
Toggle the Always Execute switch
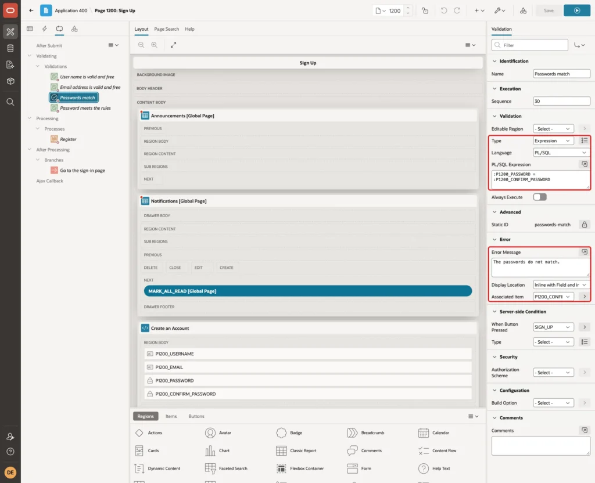click(x=540, y=197)
